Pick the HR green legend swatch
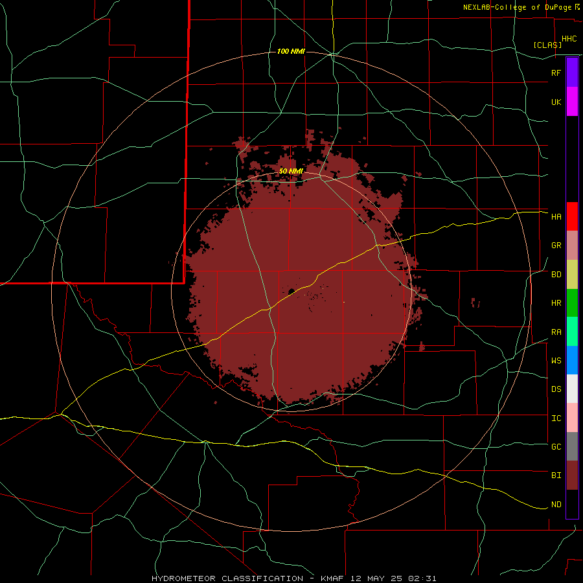 coord(572,303)
